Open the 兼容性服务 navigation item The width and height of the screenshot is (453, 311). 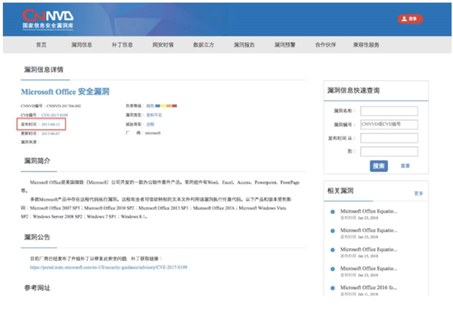[366, 44]
